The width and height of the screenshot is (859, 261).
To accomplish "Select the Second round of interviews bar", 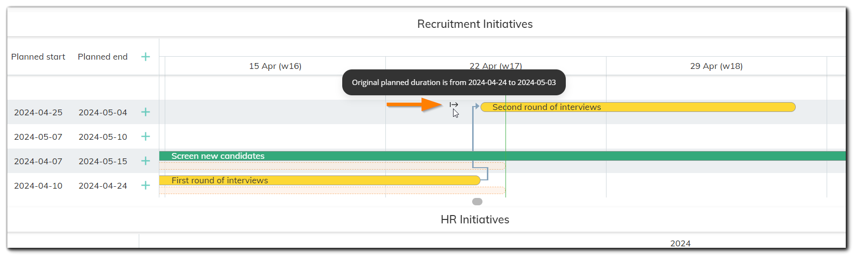I will (x=637, y=107).
